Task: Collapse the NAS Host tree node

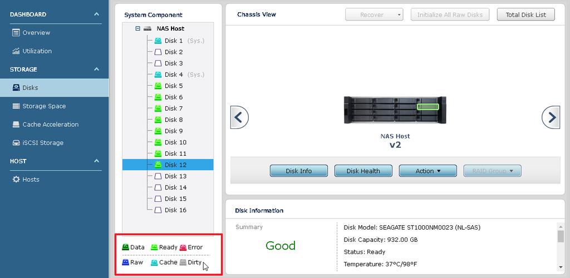Action: click(137, 28)
